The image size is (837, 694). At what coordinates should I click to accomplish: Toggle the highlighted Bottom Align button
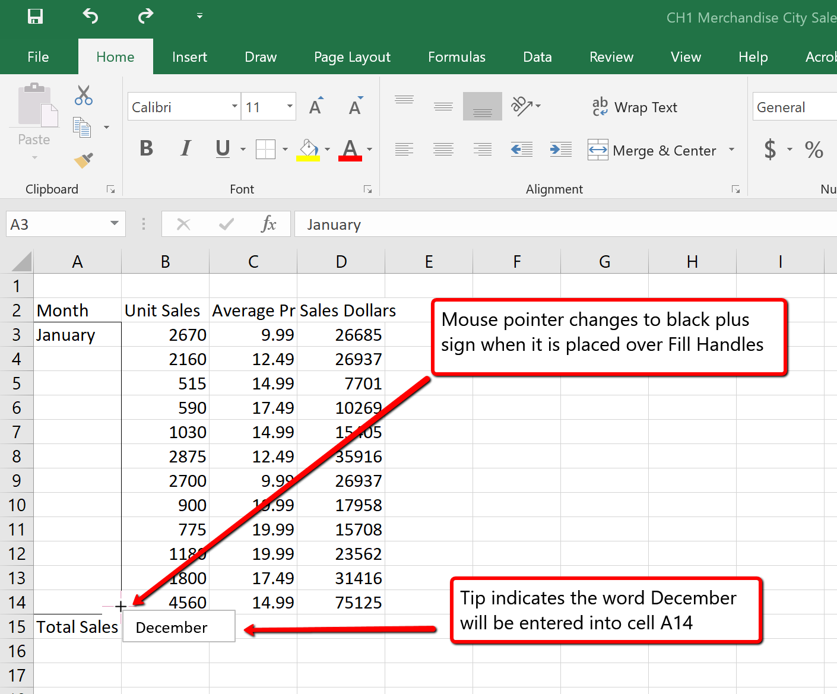coord(483,106)
